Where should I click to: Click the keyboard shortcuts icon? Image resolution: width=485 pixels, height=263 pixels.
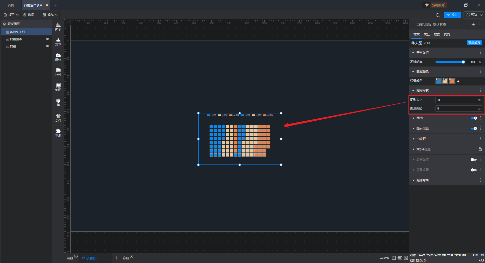pos(400,258)
